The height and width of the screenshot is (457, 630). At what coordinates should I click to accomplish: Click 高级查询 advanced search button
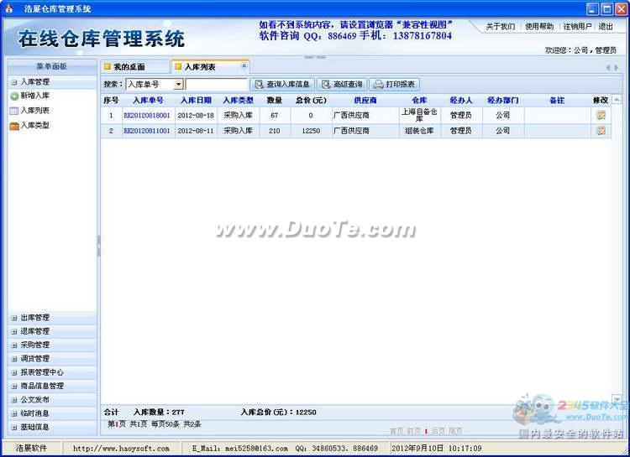[342, 85]
